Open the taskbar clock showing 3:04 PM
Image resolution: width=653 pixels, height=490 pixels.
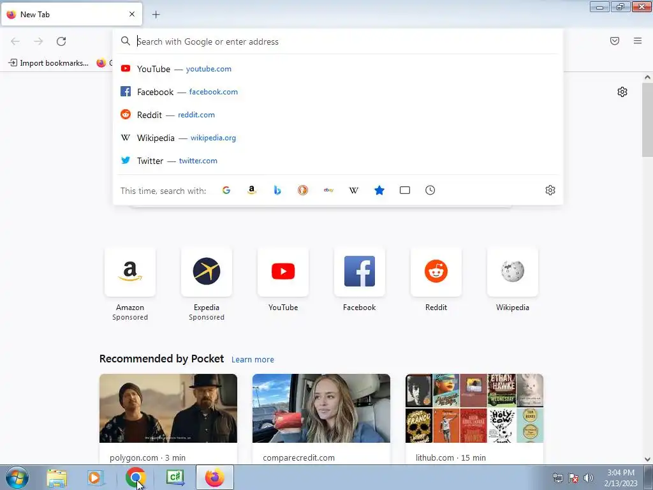620,478
